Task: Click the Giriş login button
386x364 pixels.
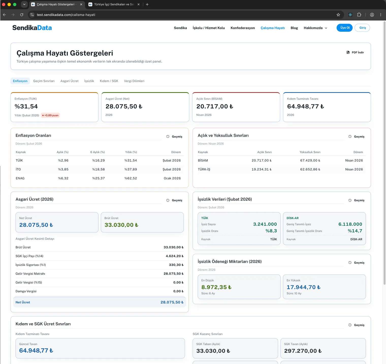Action: click(x=362, y=28)
